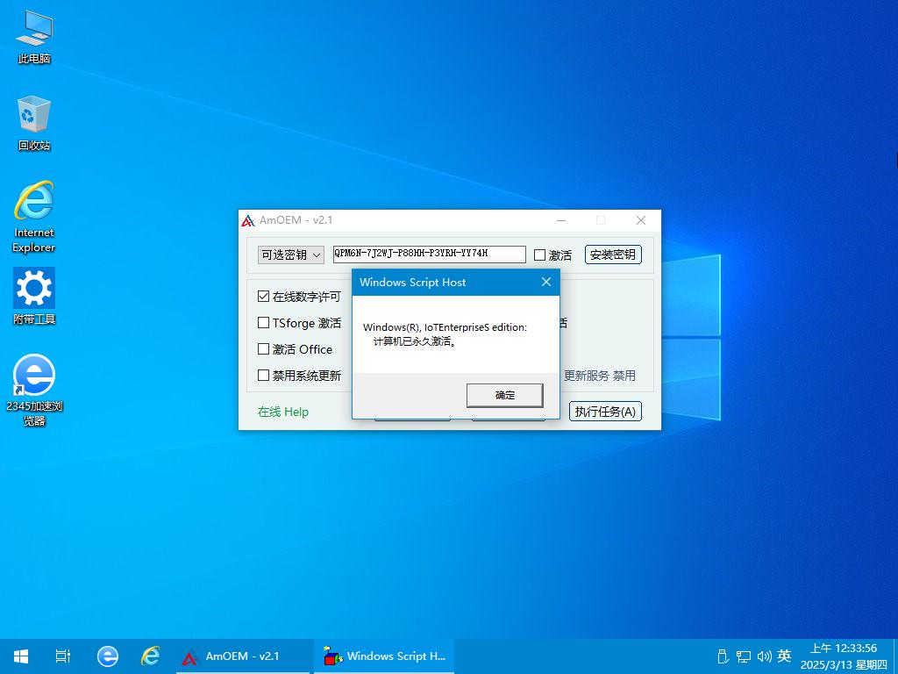Select the 2345加速浏览器 desktop shortcut
Viewport: 898px width, 674px height.
coord(34,391)
